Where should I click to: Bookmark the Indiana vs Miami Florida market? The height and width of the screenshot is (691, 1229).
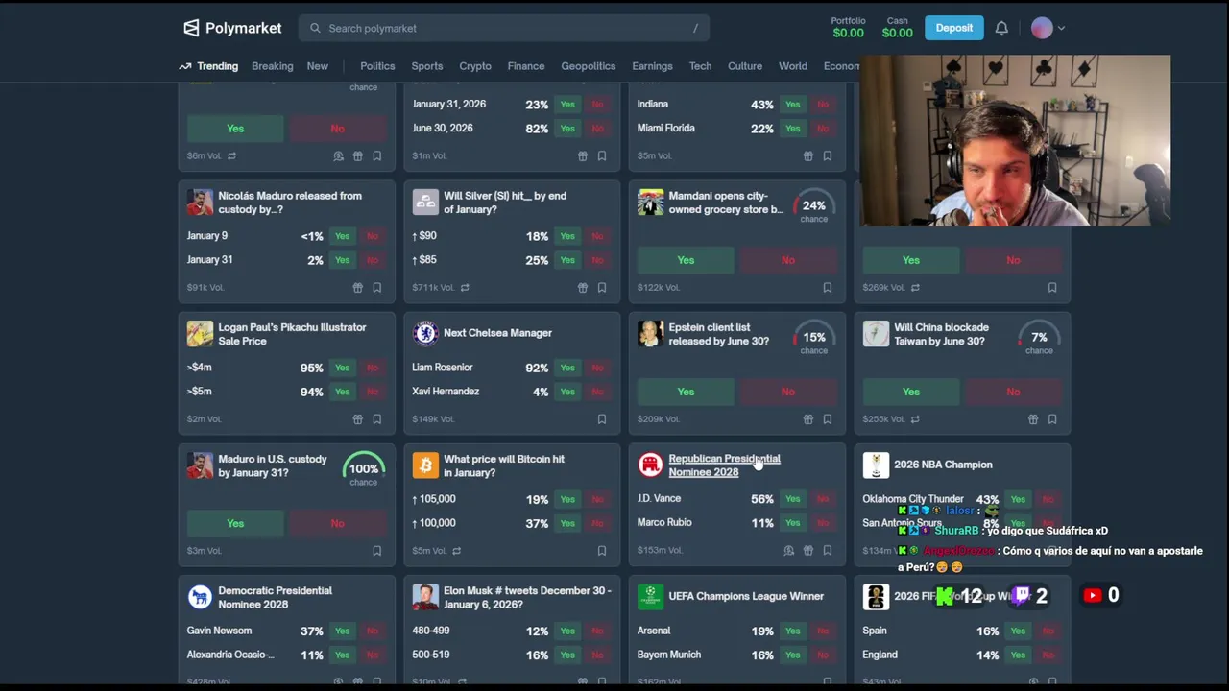tap(828, 156)
